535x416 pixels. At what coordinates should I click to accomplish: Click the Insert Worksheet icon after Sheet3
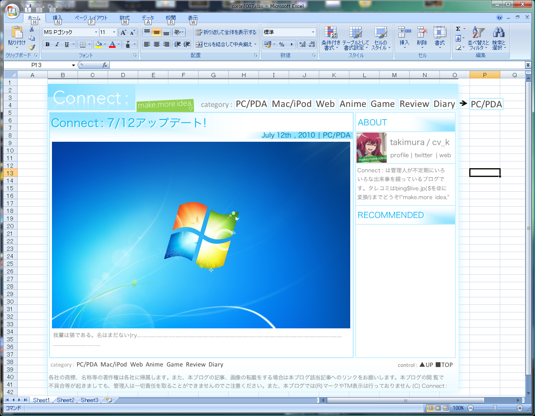click(x=109, y=400)
